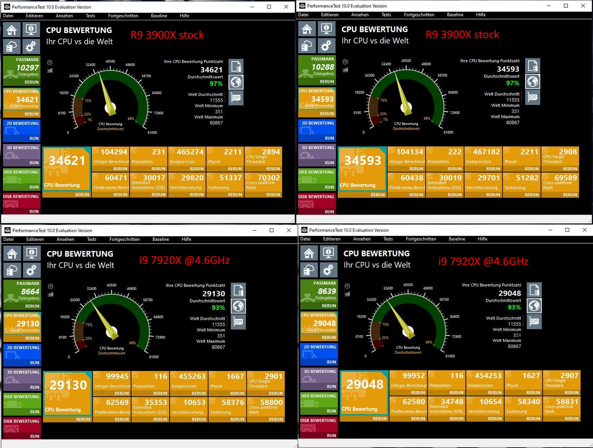Rerun CPU Single Threaded 2907 in bottom-right window
The image size is (593, 448).
571,393
